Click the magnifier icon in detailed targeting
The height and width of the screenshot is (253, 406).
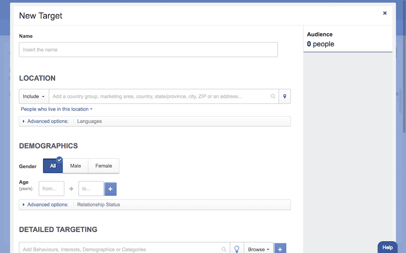pyautogui.click(x=224, y=249)
